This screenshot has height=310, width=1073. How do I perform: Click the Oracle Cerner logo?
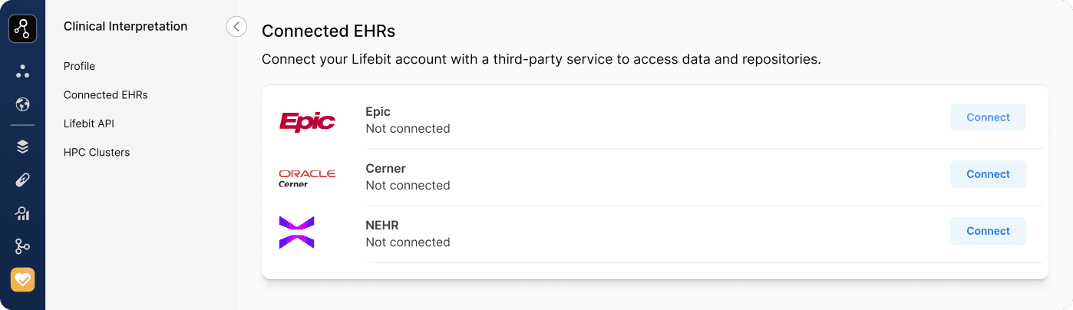(307, 179)
